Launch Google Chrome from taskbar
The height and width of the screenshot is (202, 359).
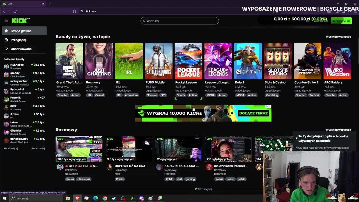pos(105,198)
